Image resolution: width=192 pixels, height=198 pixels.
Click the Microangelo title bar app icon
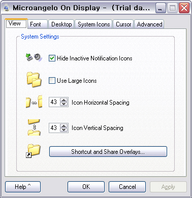click(7, 8)
